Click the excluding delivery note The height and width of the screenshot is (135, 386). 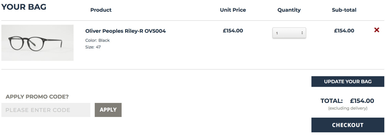(348, 108)
